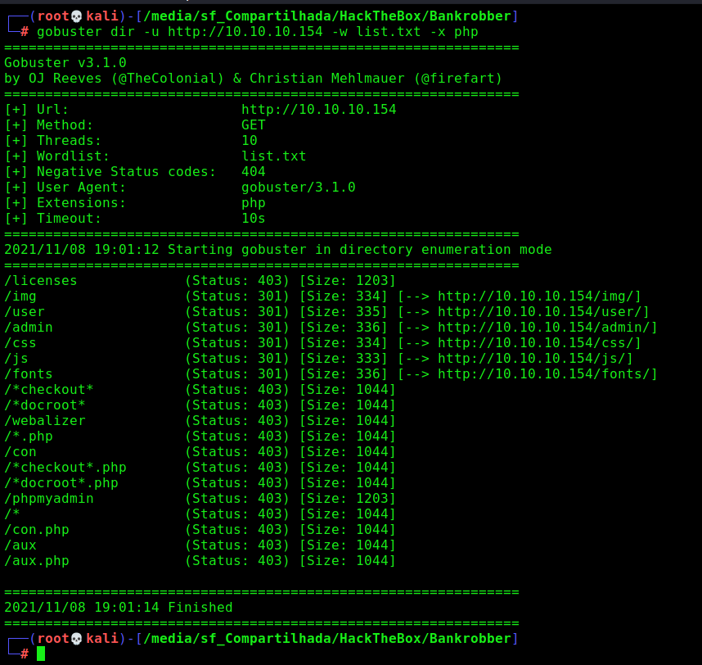Click the /con.php path entry
The image size is (702, 665).
[x=37, y=530]
